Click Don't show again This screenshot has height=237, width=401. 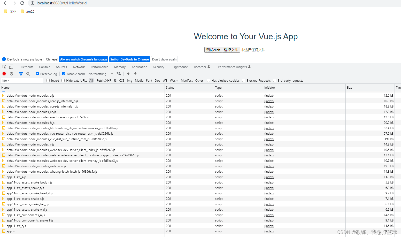click(x=164, y=59)
